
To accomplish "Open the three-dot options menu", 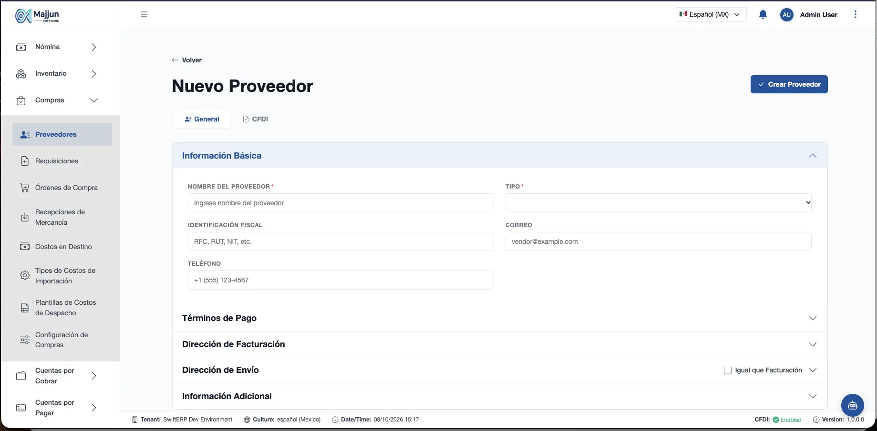I will point(856,14).
